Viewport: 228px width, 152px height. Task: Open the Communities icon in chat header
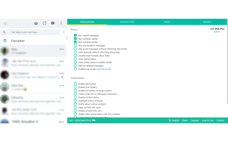pos(36,23)
